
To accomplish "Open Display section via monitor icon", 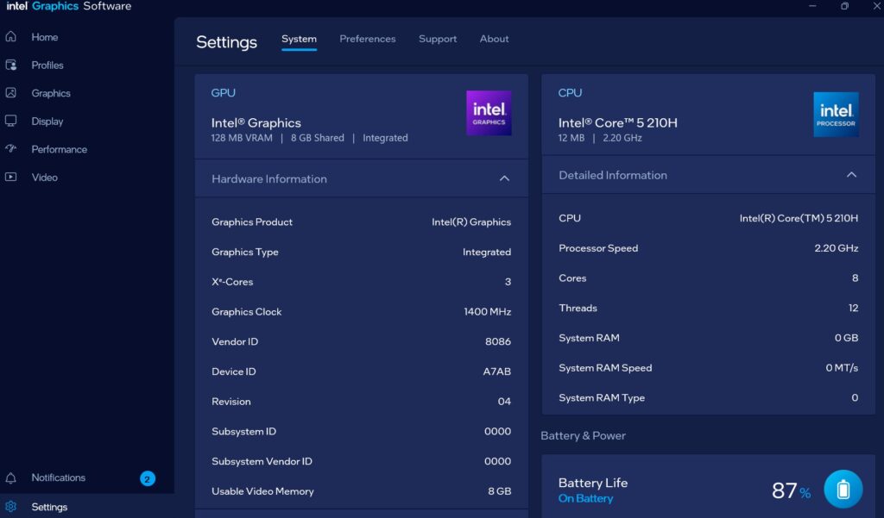I will [11, 122].
